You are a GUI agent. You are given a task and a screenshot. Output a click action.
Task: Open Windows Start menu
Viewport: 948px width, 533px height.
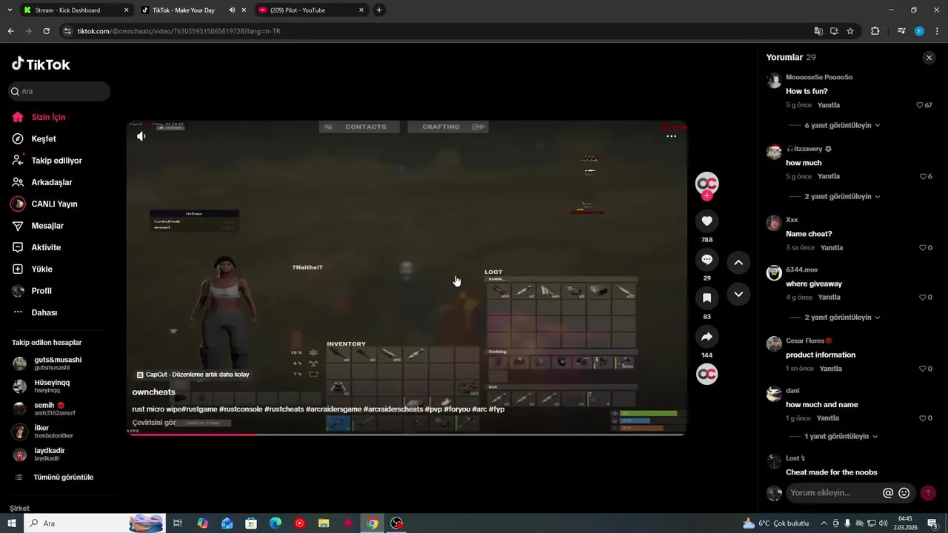12,523
